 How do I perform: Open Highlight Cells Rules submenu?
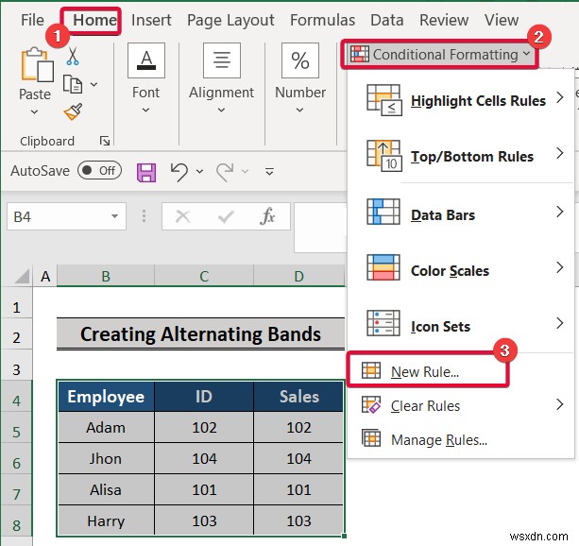coord(461,100)
